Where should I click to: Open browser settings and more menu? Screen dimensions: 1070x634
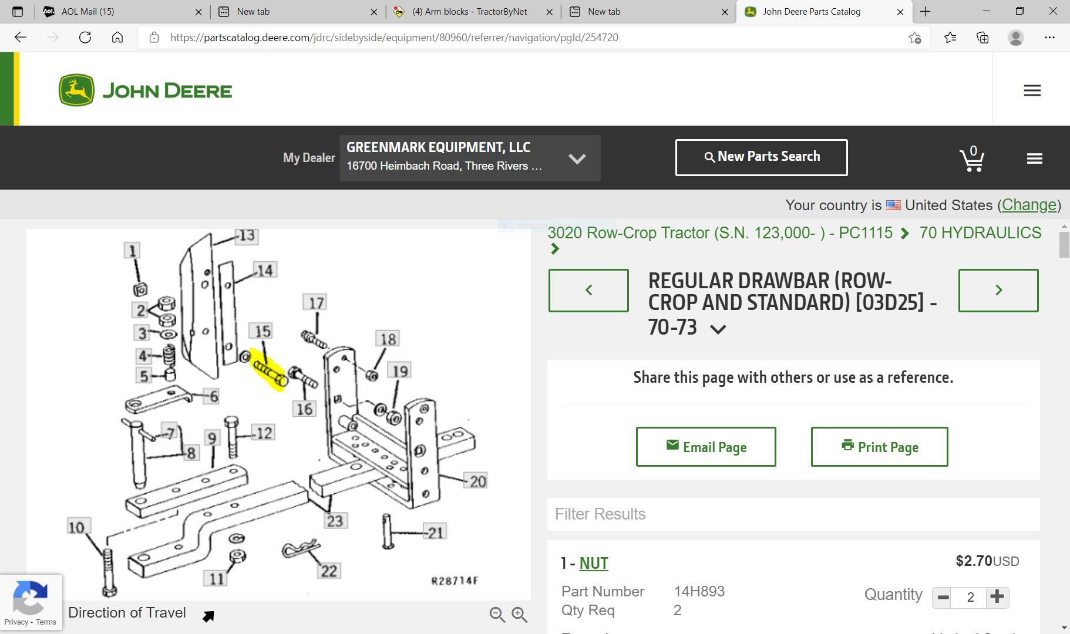coord(1049,38)
